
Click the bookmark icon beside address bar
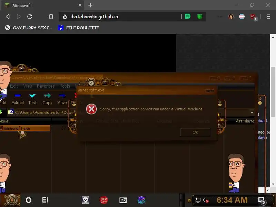point(51,17)
